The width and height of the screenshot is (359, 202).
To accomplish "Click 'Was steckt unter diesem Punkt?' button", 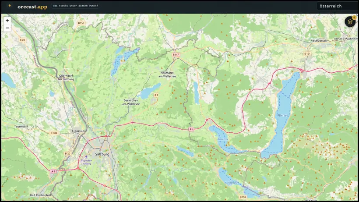I will (75, 6).
